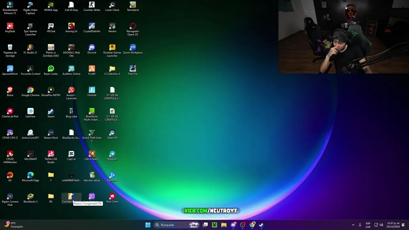Select the Telegram desktop shortcut
This screenshot has width=409, height=230.
pos(112,156)
